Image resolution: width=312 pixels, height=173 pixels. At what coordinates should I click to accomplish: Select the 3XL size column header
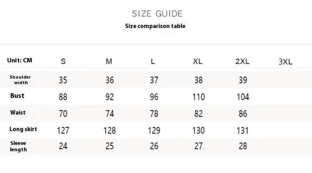tap(285, 62)
